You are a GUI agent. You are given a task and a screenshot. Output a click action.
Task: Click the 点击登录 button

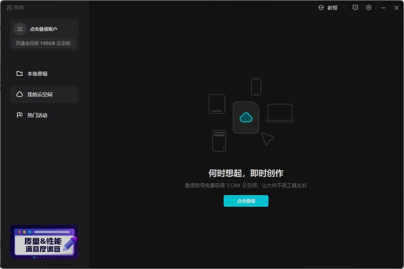(246, 201)
